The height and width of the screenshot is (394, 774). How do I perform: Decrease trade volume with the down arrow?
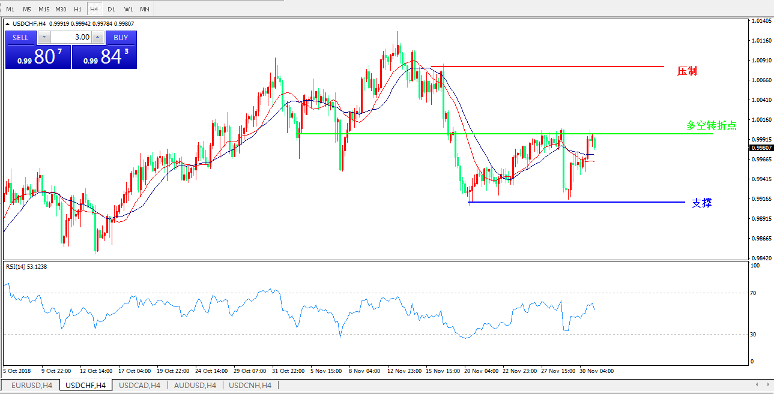pos(44,37)
